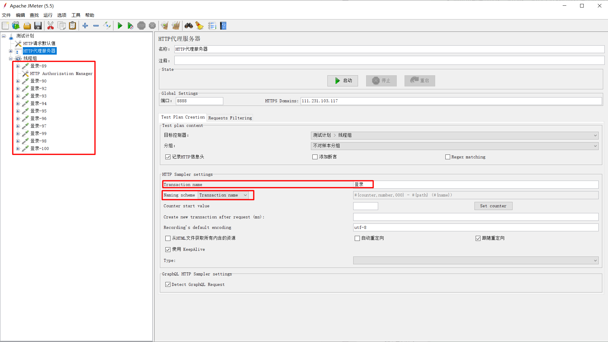Open the 编辑 menu
Viewport: 608px width, 342px height.
pos(20,15)
